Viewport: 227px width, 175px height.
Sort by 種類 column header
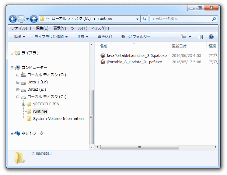(x=212, y=46)
